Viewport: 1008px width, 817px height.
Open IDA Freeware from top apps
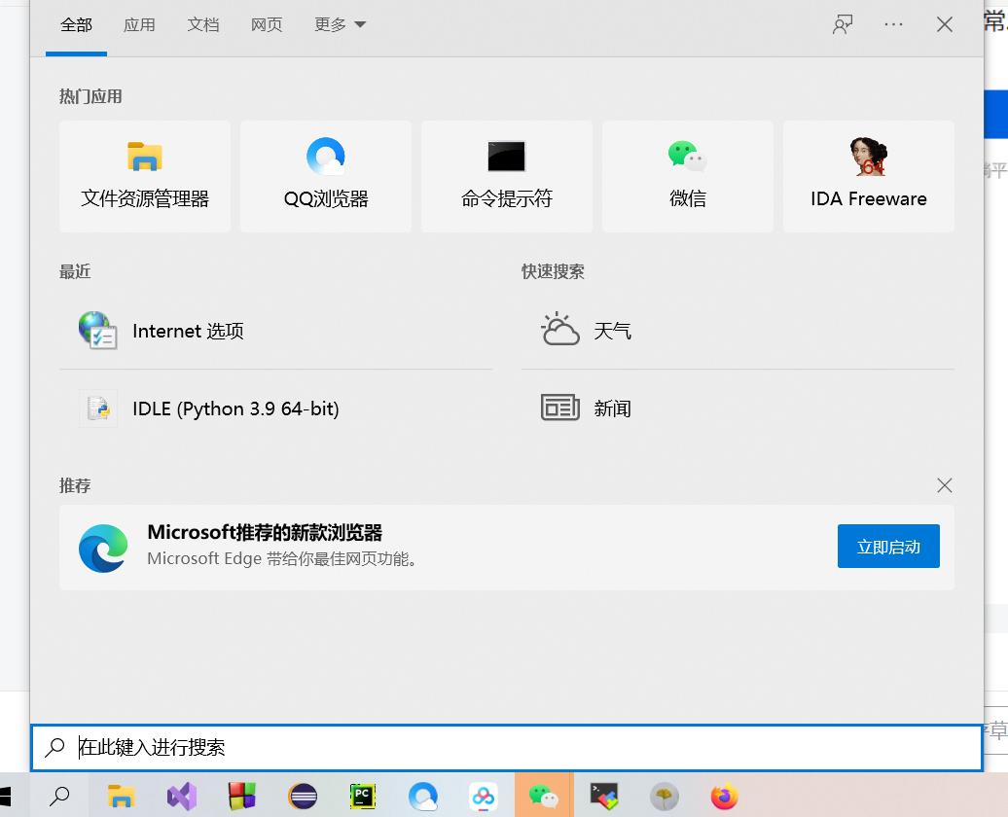pos(869,176)
